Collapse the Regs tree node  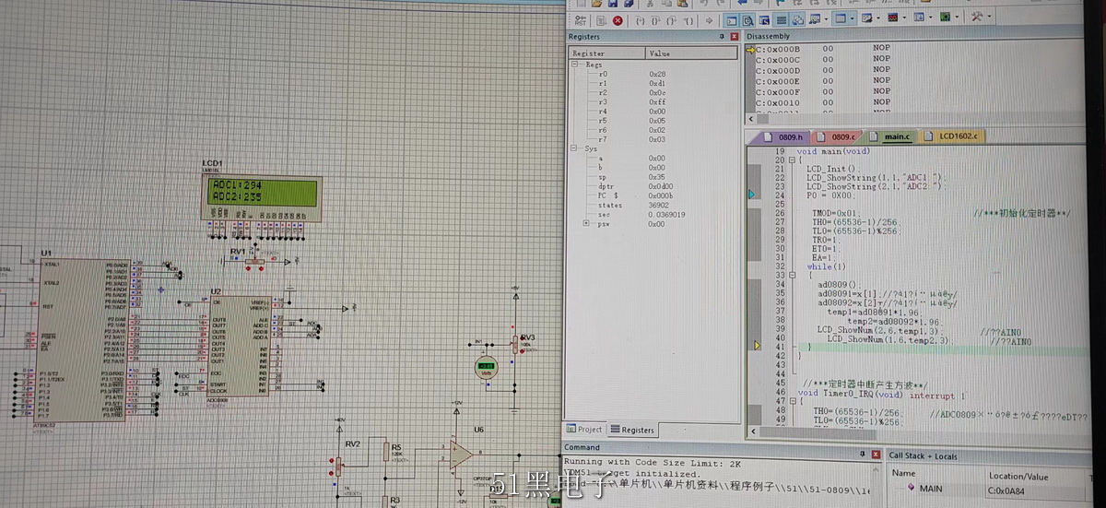click(575, 65)
